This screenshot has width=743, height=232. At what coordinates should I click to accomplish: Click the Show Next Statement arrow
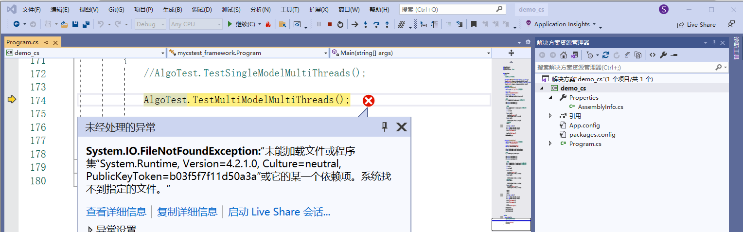[355, 24]
